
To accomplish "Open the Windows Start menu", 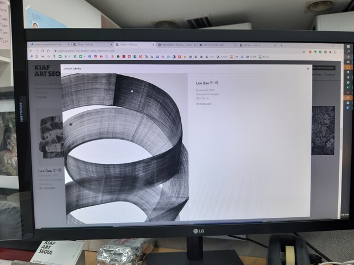I will tap(348, 47).
